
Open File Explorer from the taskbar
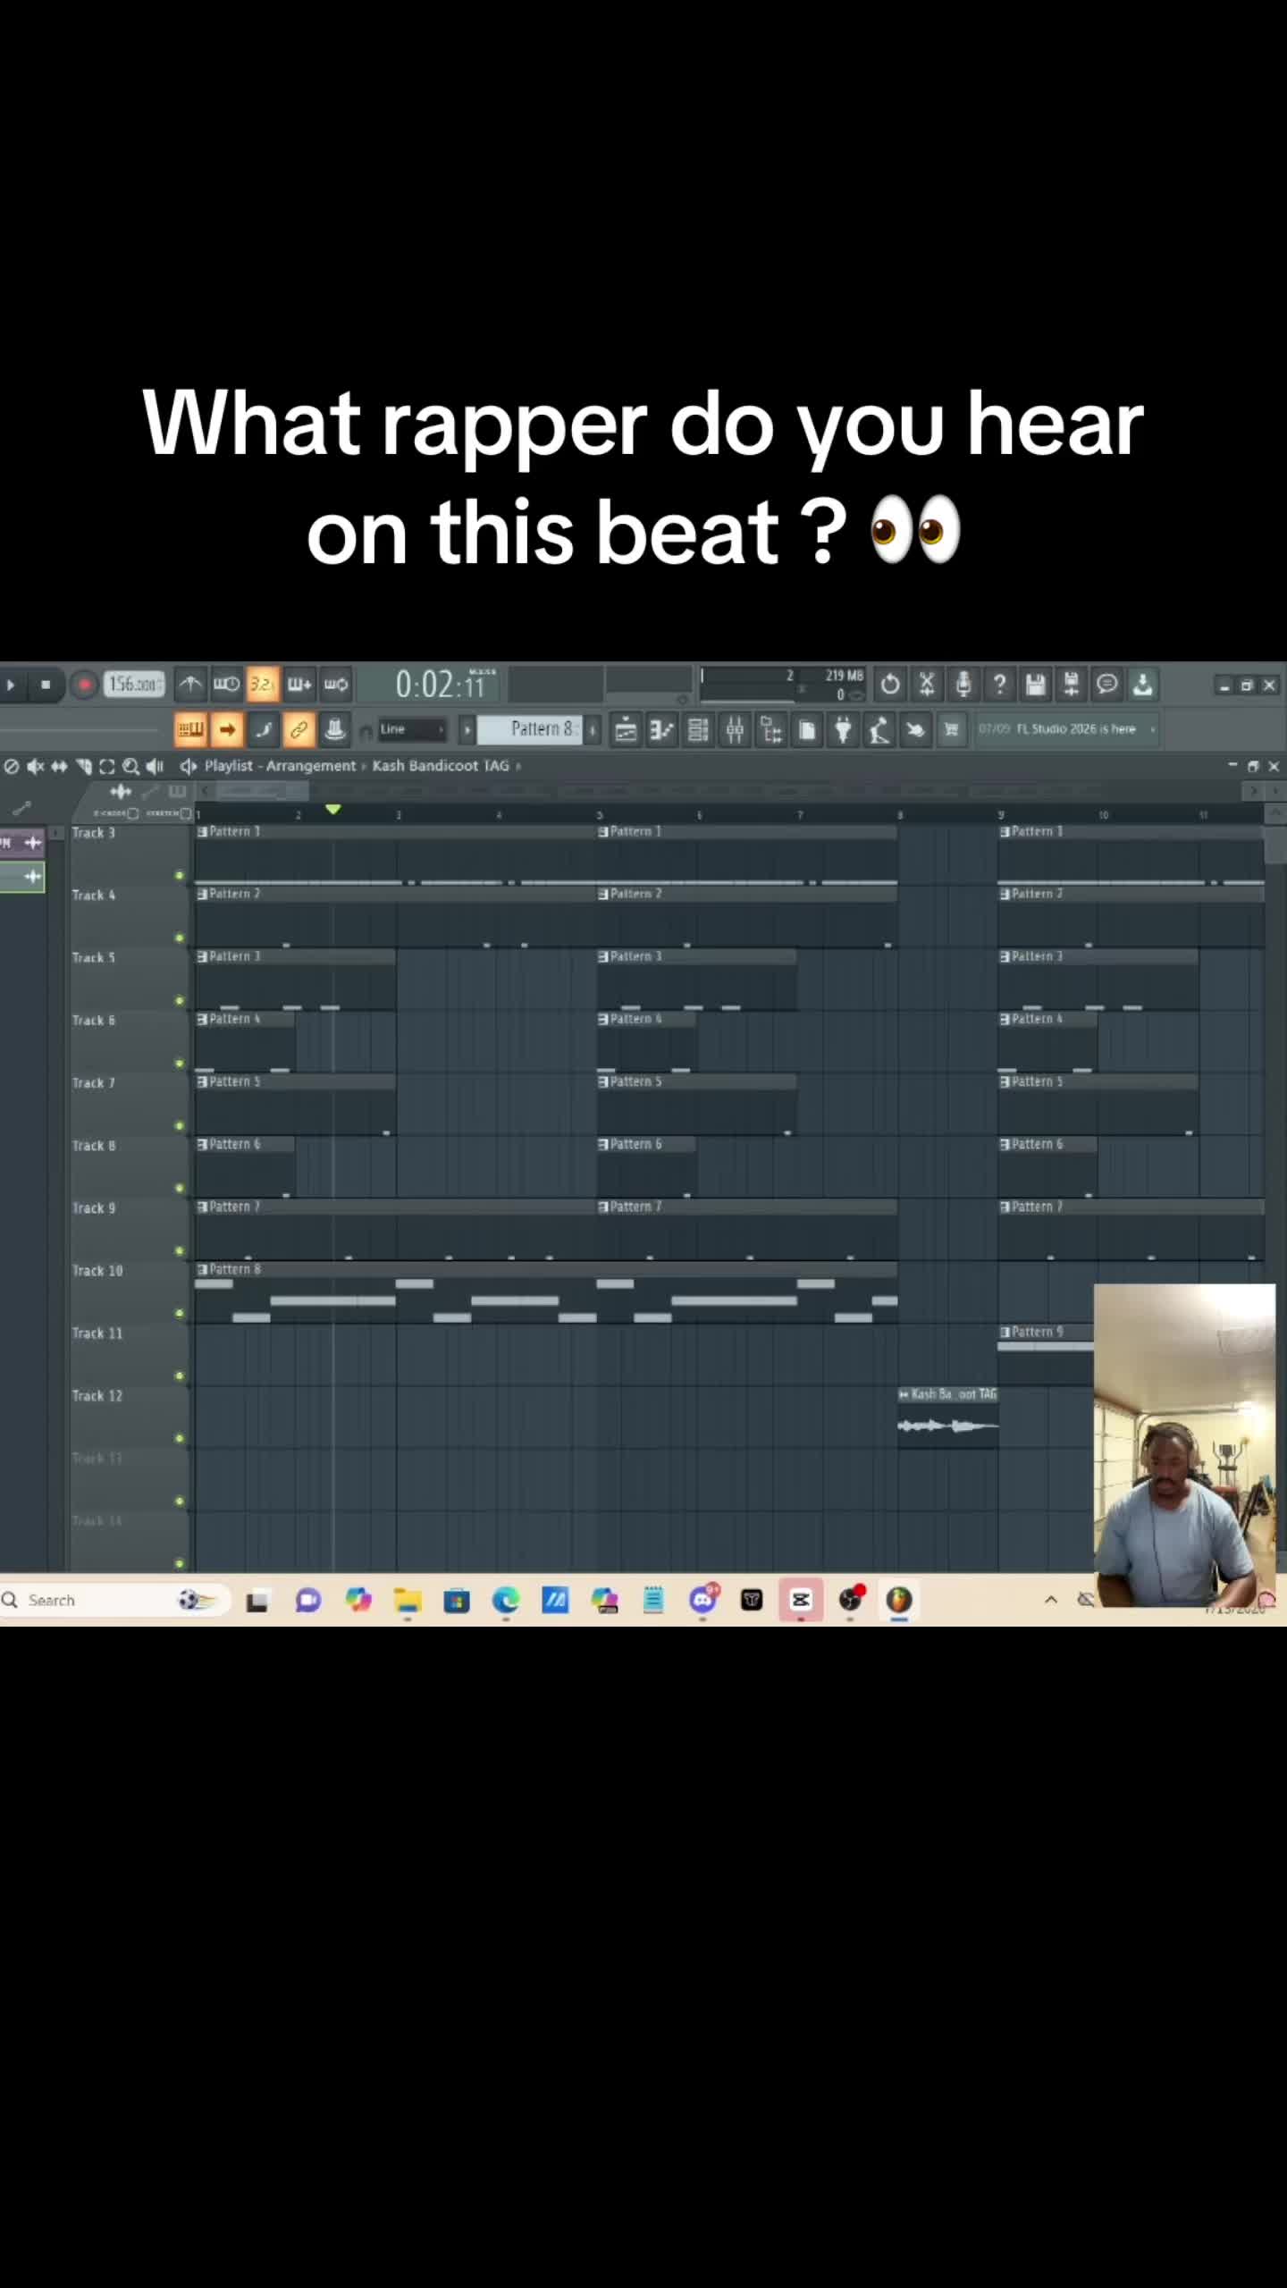[x=408, y=1600]
